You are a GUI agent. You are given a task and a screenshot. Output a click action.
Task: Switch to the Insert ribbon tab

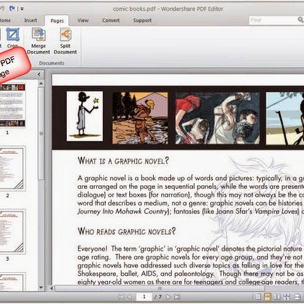click(30, 21)
